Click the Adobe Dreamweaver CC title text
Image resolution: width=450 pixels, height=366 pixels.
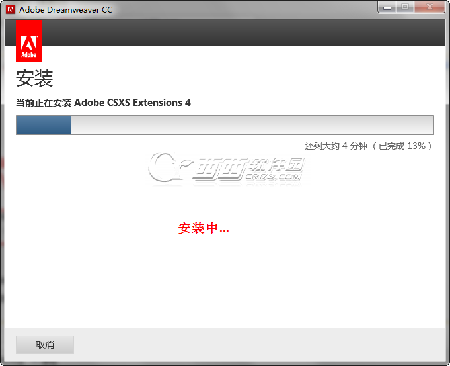coord(66,10)
